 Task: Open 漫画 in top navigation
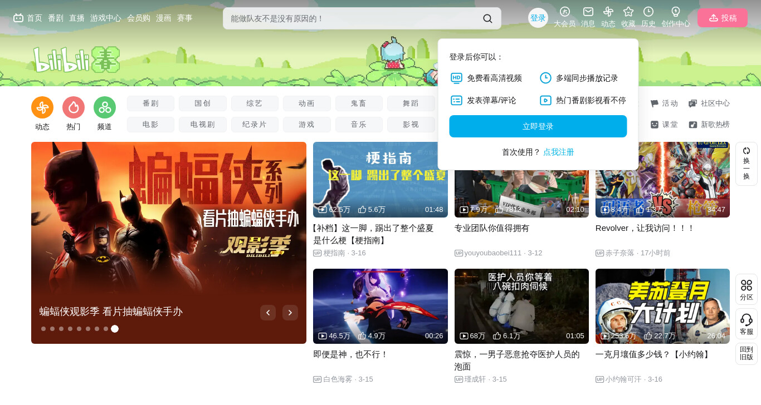pyautogui.click(x=164, y=18)
